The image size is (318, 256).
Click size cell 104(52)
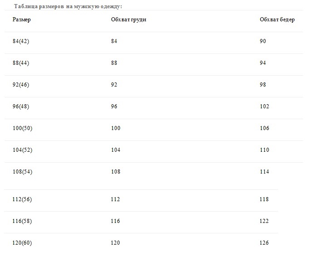point(23,150)
